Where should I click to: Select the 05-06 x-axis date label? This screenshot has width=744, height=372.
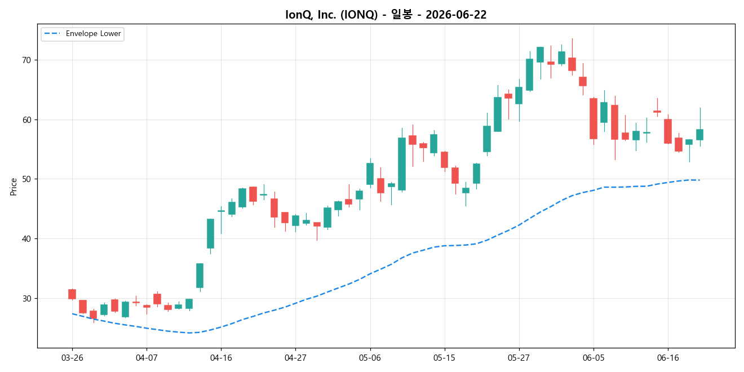pos(370,358)
